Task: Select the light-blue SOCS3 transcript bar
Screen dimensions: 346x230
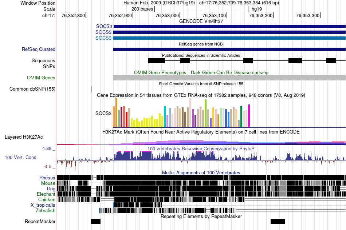Action: [x=229, y=38]
